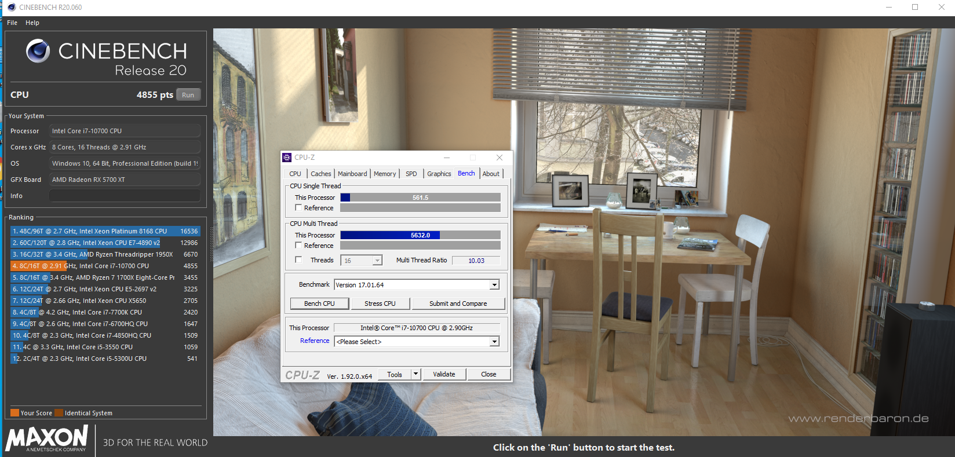Image resolution: width=955 pixels, height=457 pixels.
Task: Switch to the Memory tab
Action: point(385,174)
